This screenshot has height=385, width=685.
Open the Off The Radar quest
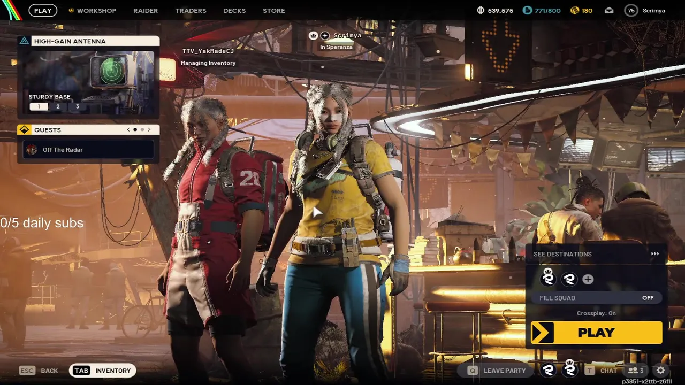tap(88, 150)
